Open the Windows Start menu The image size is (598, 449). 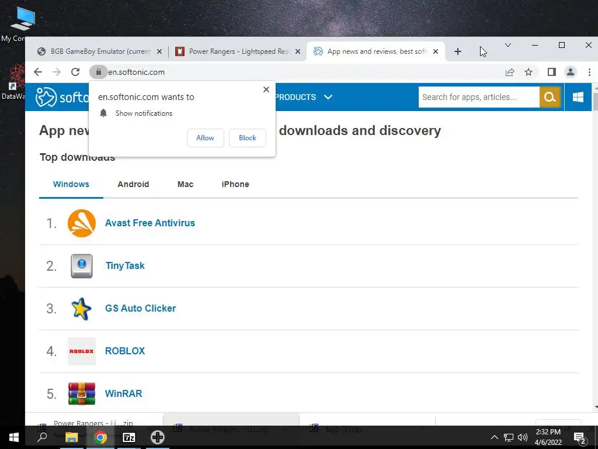pyautogui.click(x=14, y=437)
